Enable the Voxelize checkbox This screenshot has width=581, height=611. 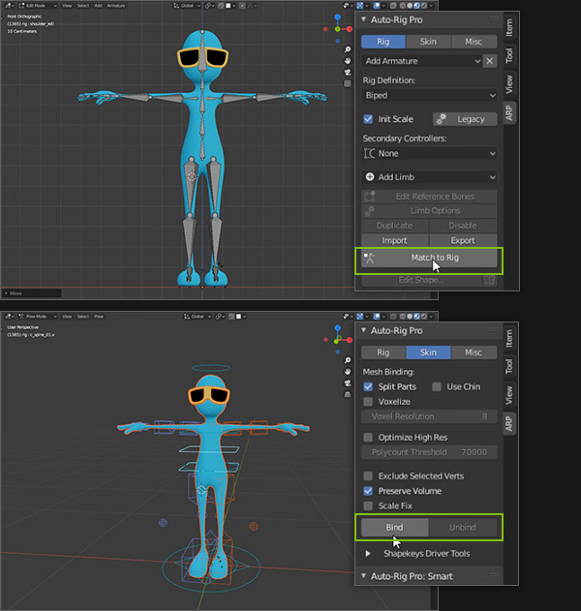tap(368, 401)
